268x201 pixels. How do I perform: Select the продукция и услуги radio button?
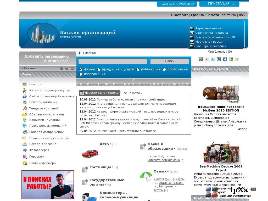coord(99,69)
